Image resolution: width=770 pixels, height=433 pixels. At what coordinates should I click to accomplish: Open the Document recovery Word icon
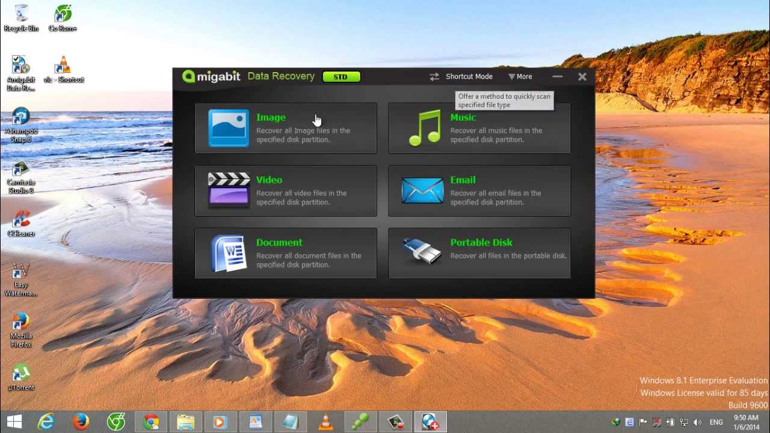click(x=229, y=253)
